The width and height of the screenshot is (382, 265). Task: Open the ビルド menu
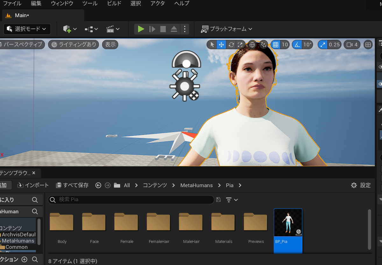click(x=114, y=3)
